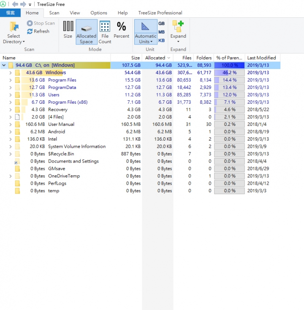Viewport: 304px width, 310px height.
Task: Expand the OneDriveTemp folder node
Action: coord(11,176)
